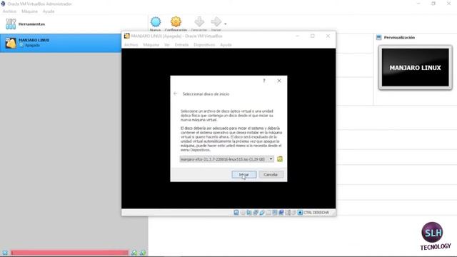Click the help question mark in the dialog

point(264,81)
